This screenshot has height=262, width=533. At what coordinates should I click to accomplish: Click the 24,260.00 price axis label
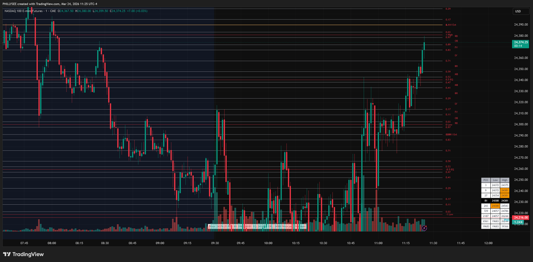(520, 169)
